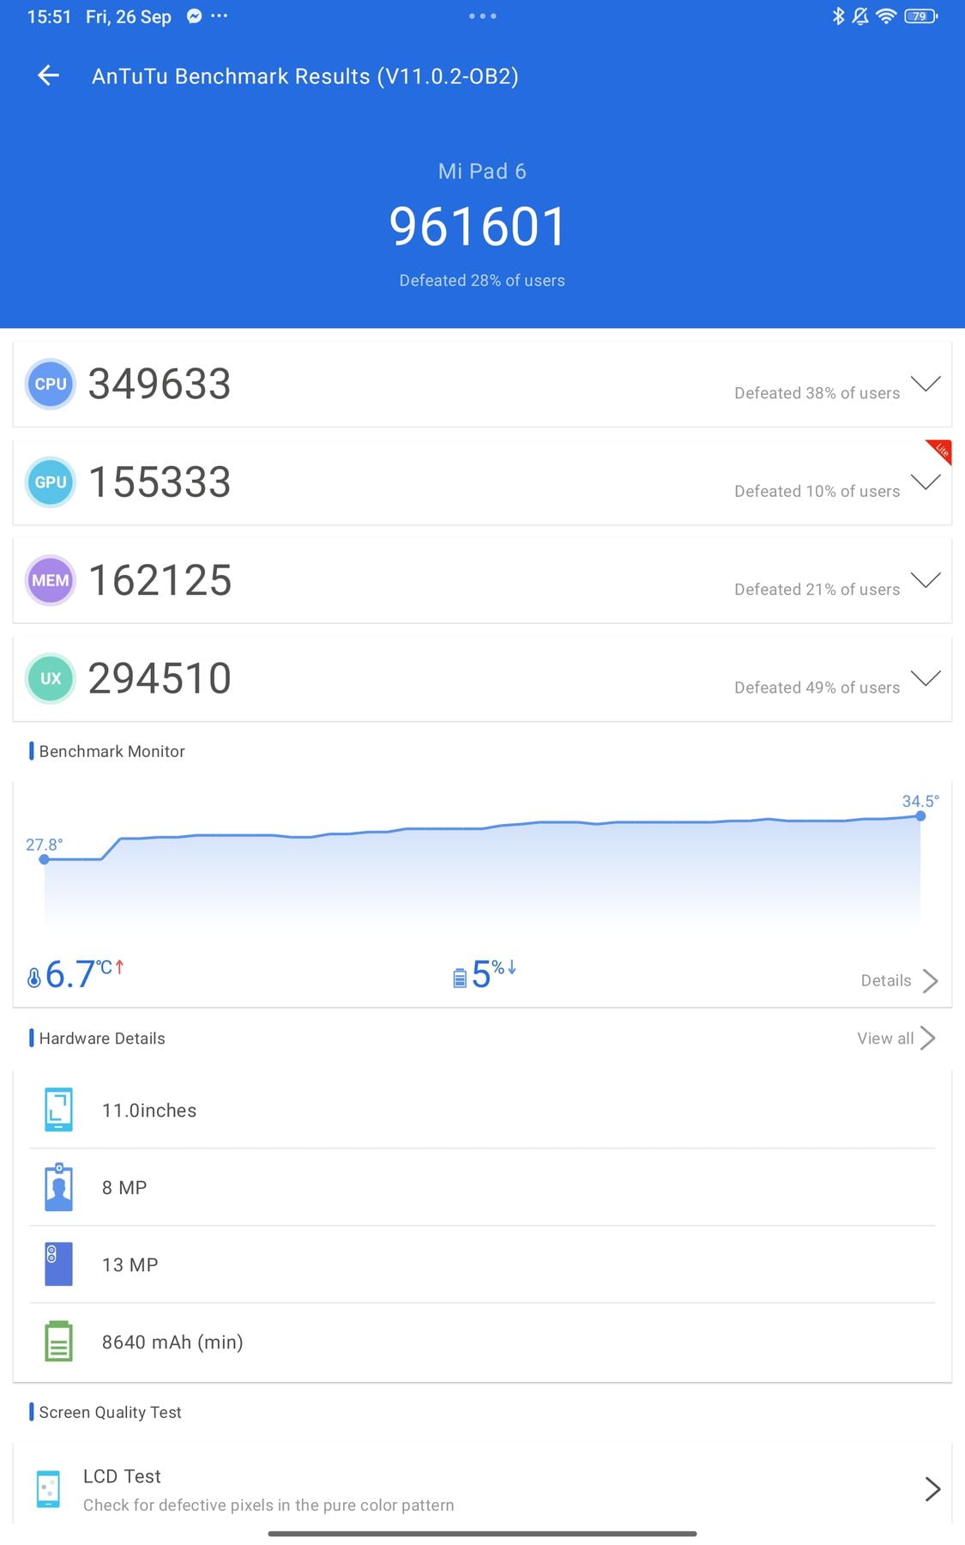Tap the MEM score badge icon
This screenshot has height=1545, width=965.
point(51,580)
